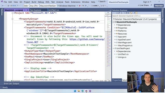Toggle Sync with Active Document icon

pyautogui.click(x=125, y=13)
